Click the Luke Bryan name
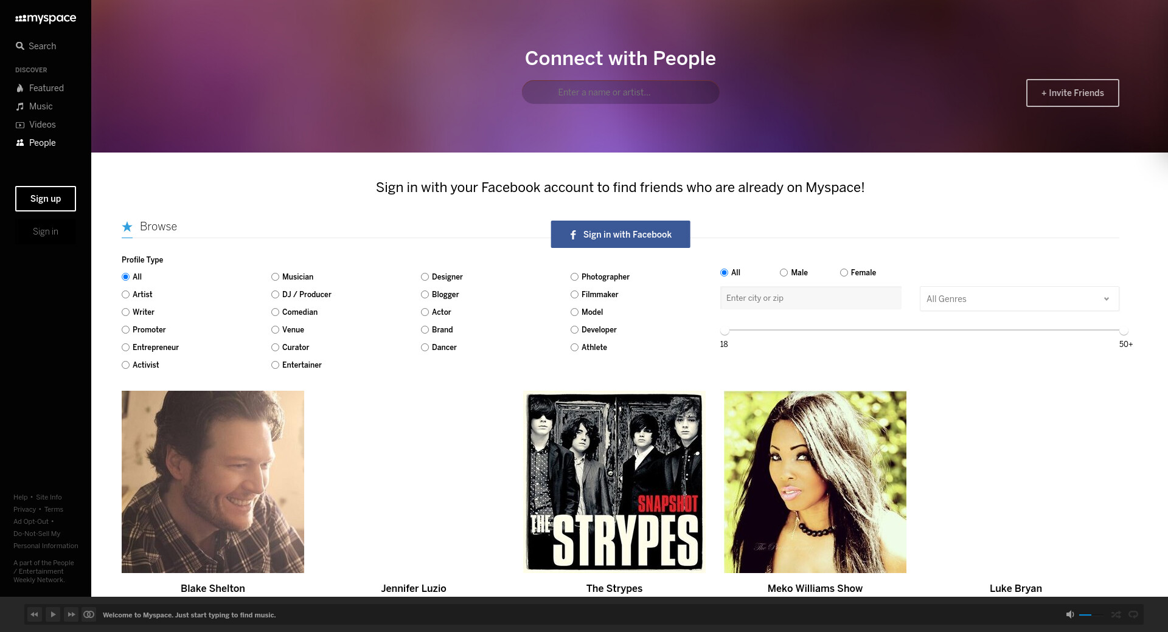1168x632 pixels. click(x=1016, y=588)
